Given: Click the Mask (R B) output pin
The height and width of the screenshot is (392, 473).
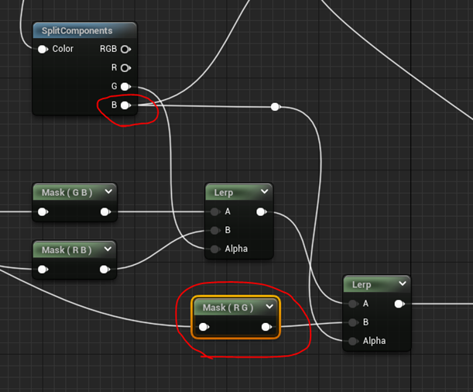Looking at the screenshot, I should pos(105,270).
